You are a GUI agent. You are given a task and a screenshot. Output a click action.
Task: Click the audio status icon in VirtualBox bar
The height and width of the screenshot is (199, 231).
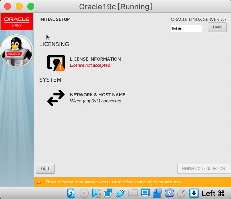point(96,193)
